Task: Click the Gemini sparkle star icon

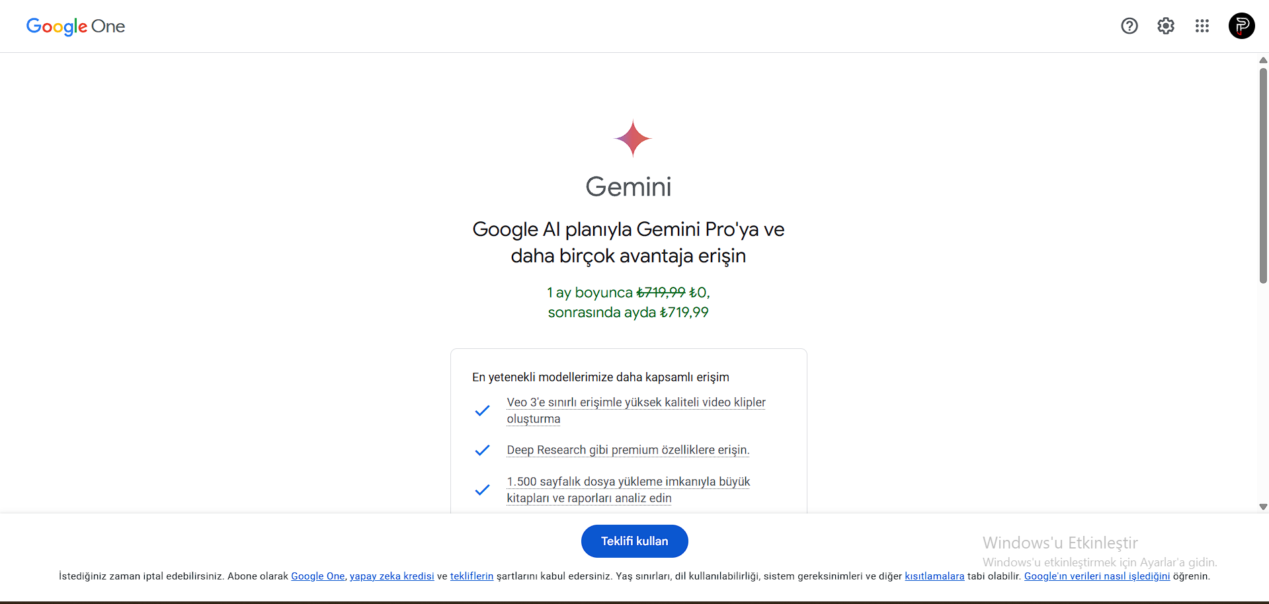Action: coord(633,138)
